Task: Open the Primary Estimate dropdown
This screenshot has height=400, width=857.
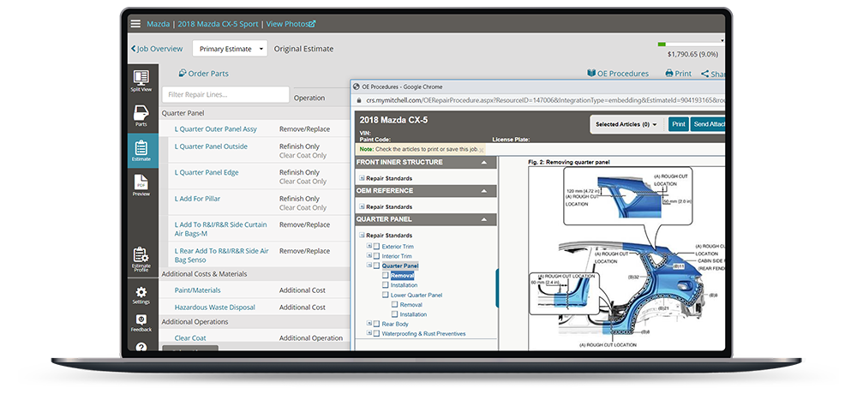Action: click(x=230, y=49)
